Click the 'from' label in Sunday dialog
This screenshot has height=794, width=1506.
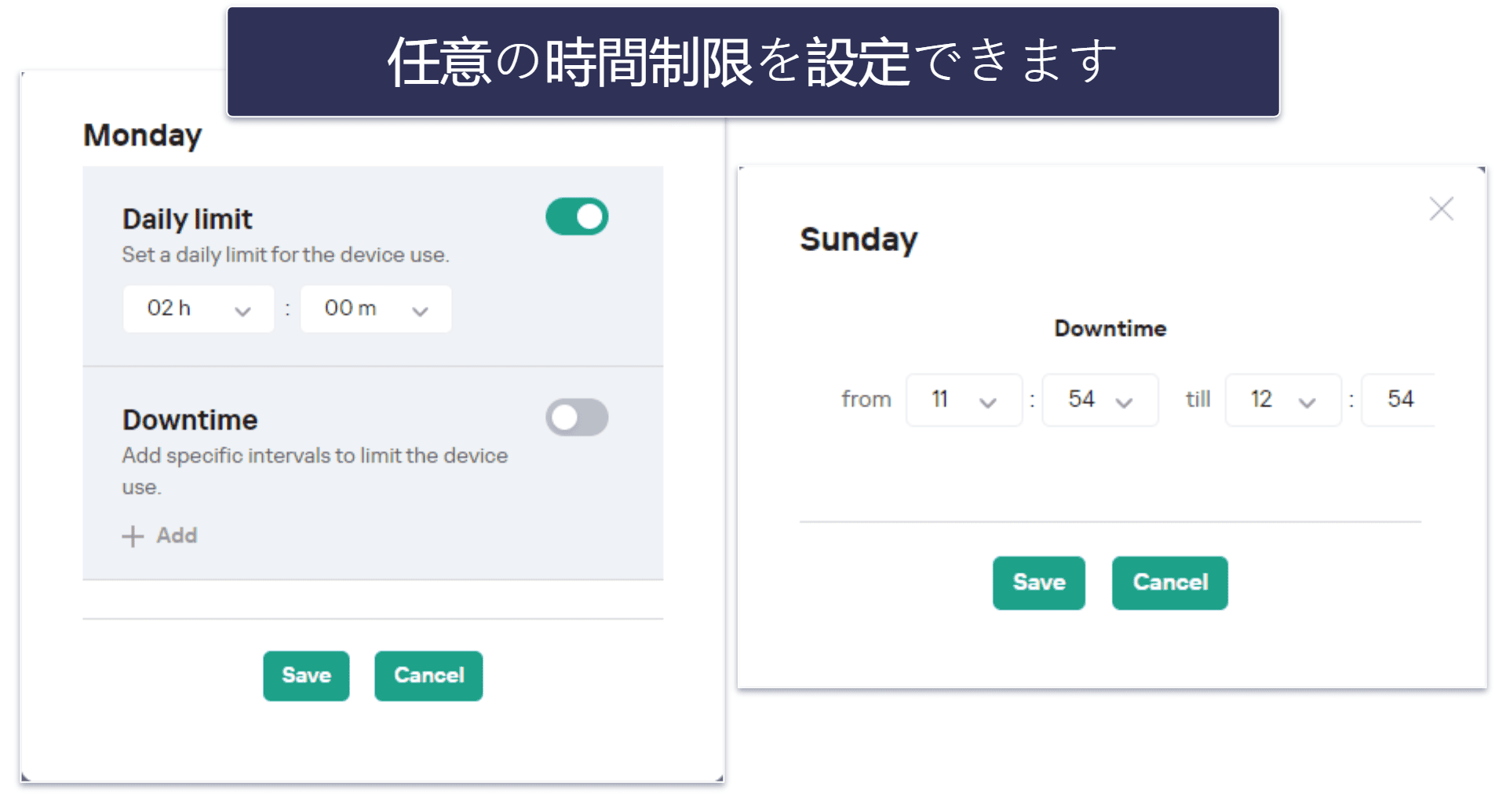[866, 399]
